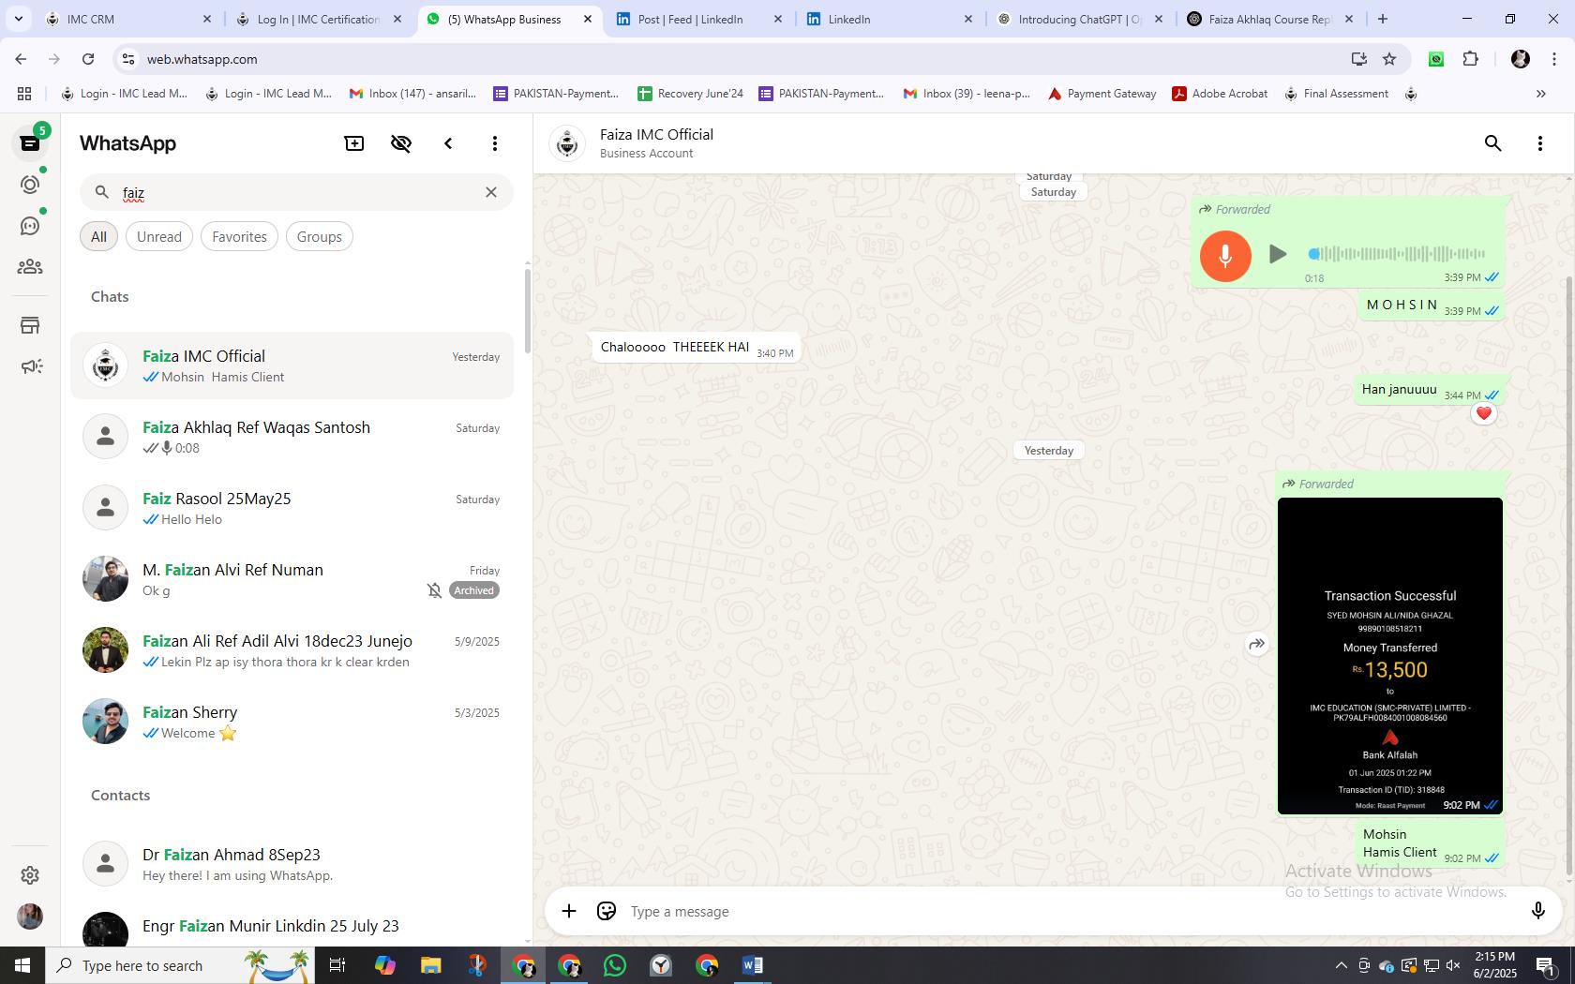The image size is (1575, 984).
Task: Open the business tools storefront icon
Action: 30,325
